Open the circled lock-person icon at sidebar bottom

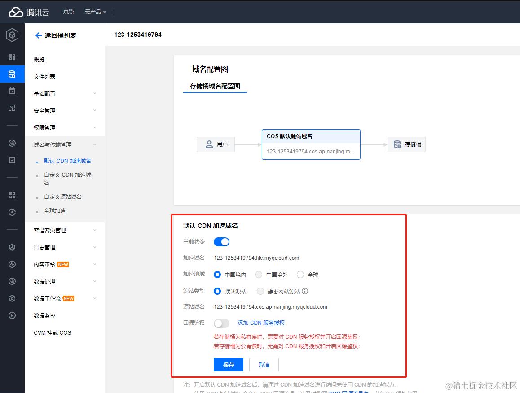coord(12,315)
